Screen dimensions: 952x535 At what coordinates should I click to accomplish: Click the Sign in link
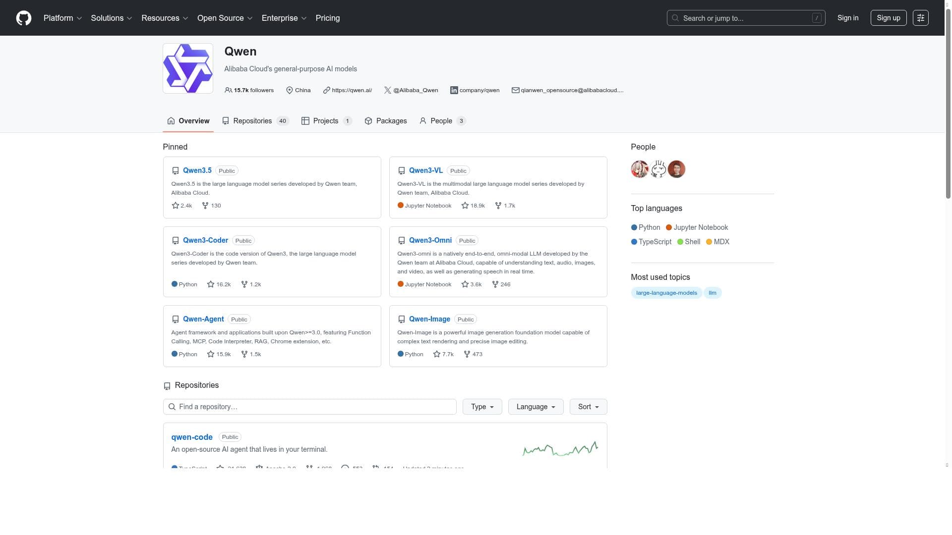[847, 18]
